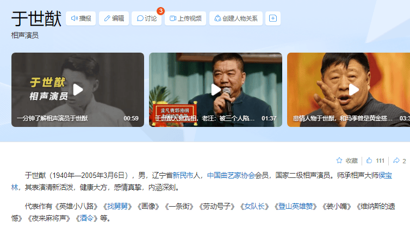410x230 pixels.
Task: Click 创建人物关系 create relationship button
Action: (x=236, y=18)
